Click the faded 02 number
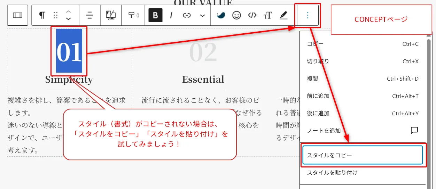 [x=203, y=52]
